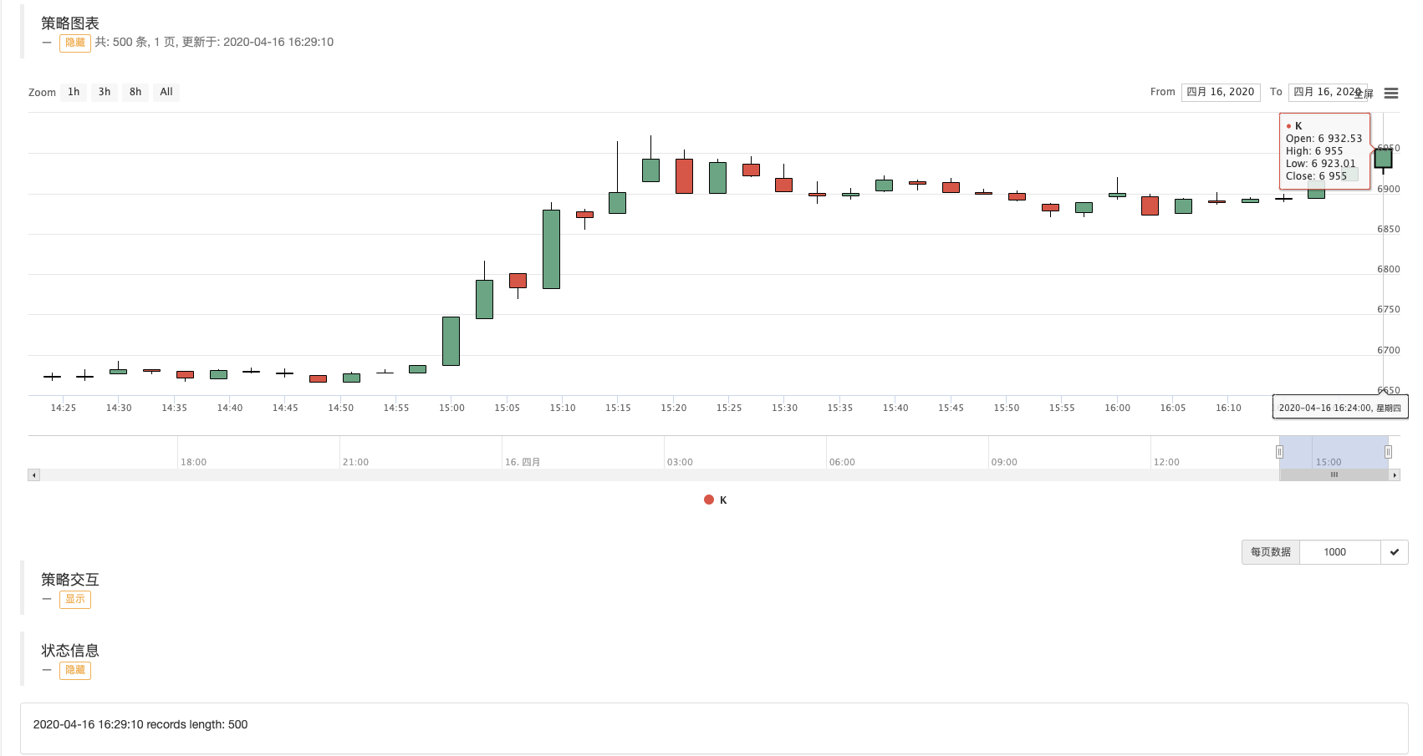Viewport: 1423px width, 756px height.
Task: Confirm per-page data with checkmark button
Action: [1394, 552]
